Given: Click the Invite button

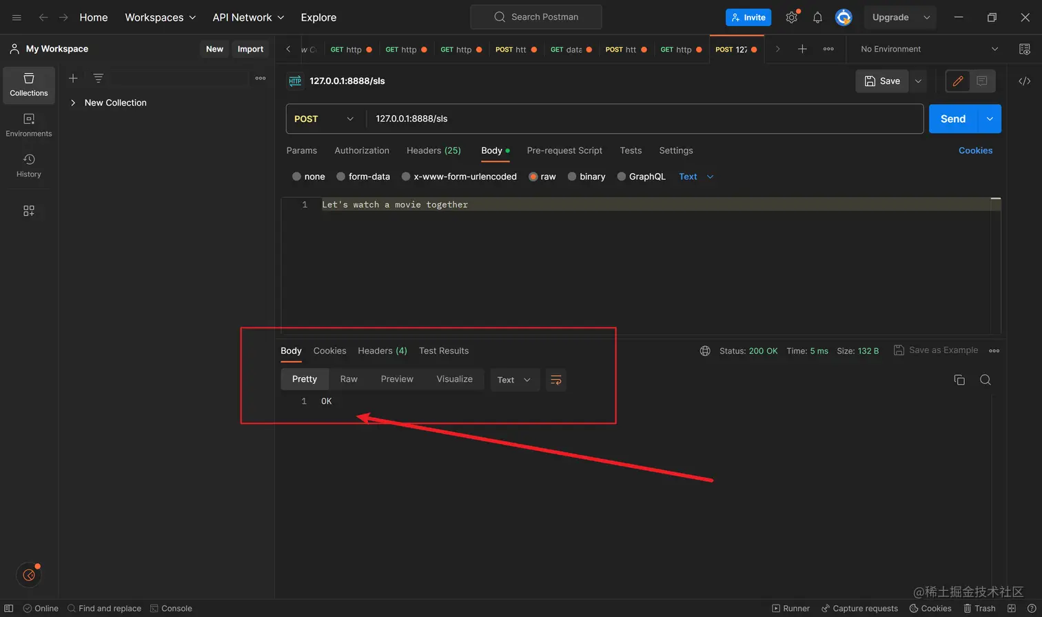Looking at the screenshot, I should click(748, 17).
